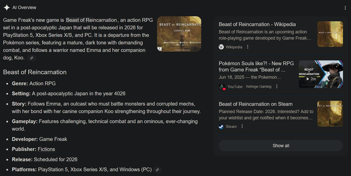Click the 'Setting:' post-apocalyptic Japan bullet
The image size is (351, 176).
[69, 94]
